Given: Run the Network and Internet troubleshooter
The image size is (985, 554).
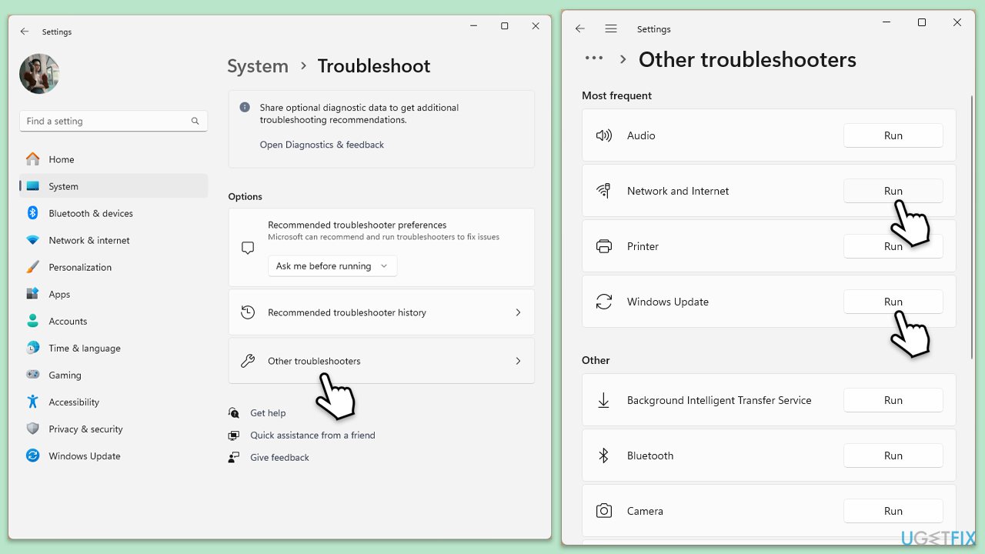Looking at the screenshot, I should click(x=893, y=191).
